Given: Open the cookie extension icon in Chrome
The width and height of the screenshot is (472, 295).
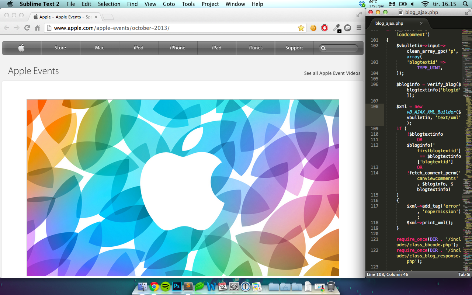Looking at the screenshot, I should pos(313,28).
